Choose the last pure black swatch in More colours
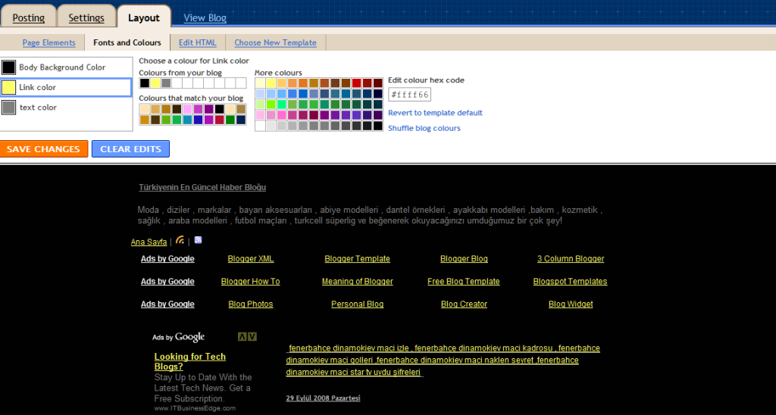Image resolution: width=776 pixels, height=415 pixels. click(378, 126)
